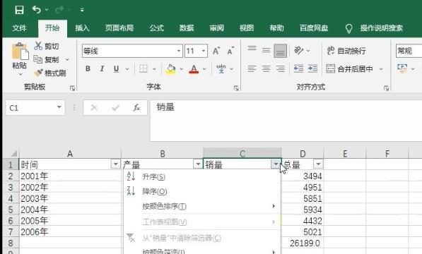The image size is (422, 254).
Task: Open the 时间 column filter arrow
Action: click(115, 164)
